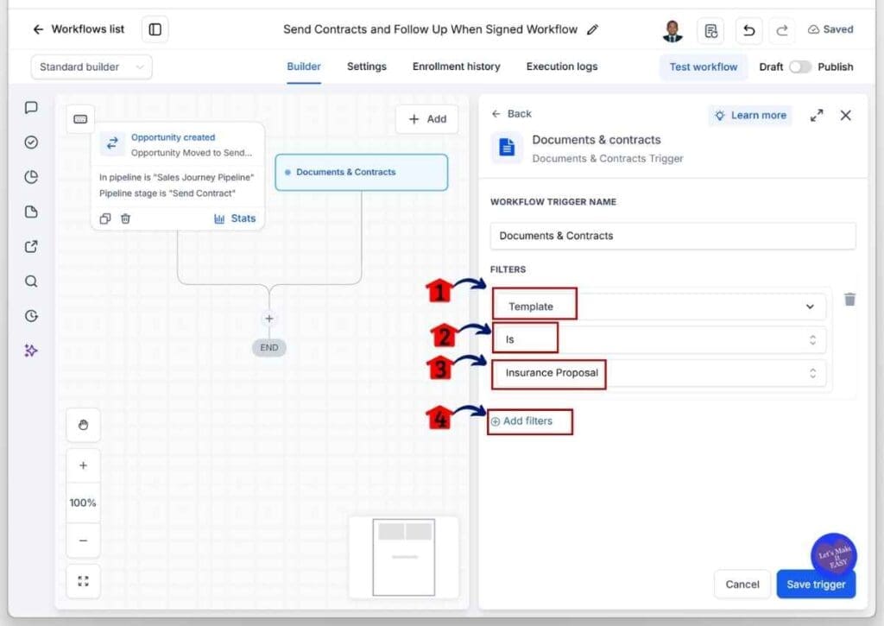
Task: Open the user avatar profile
Action: tap(672, 30)
